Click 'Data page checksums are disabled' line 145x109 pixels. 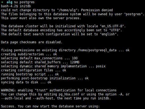click(x=32, y=42)
